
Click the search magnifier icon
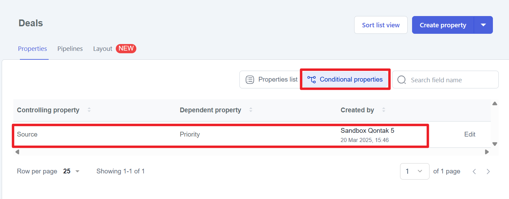coord(401,80)
